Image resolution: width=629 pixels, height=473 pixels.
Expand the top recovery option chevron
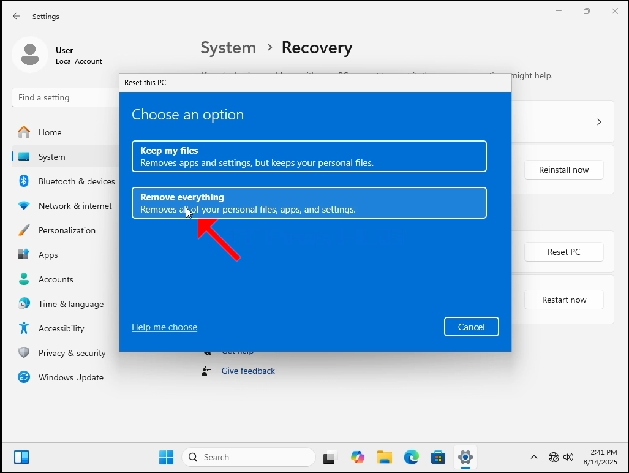[x=599, y=122]
